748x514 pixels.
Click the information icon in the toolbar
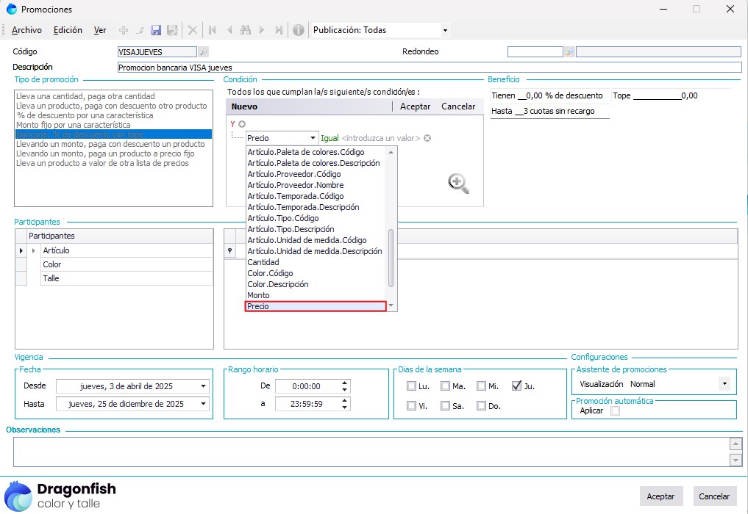pyautogui.click(x=298, y=30)
